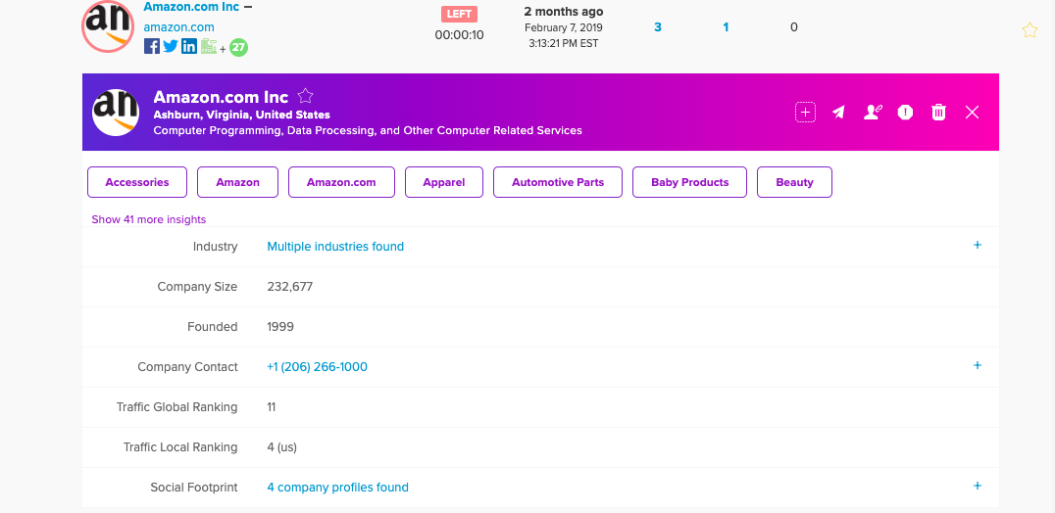The width and height of the screenshot is (1055, 513).
Task: Click the 2 months ago timestamp
Action: click(x=564, y=12)
